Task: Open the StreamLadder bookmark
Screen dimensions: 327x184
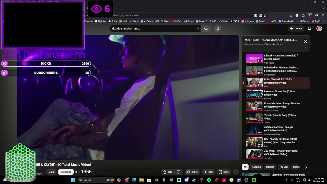Action: click(x=287, y=21)
